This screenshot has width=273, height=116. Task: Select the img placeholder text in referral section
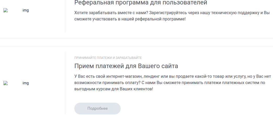26,10
